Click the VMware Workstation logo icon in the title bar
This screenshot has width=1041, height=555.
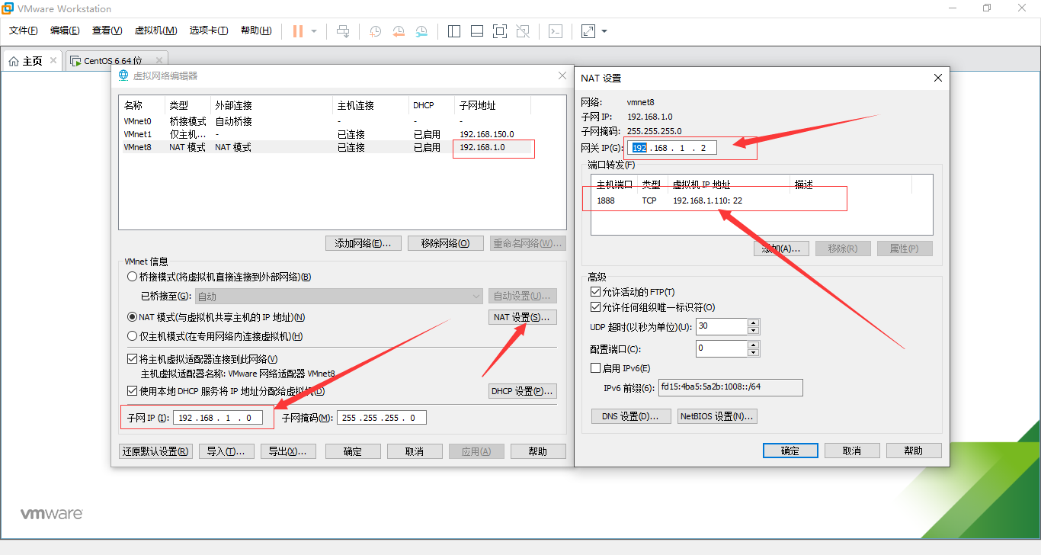(8, 8)
